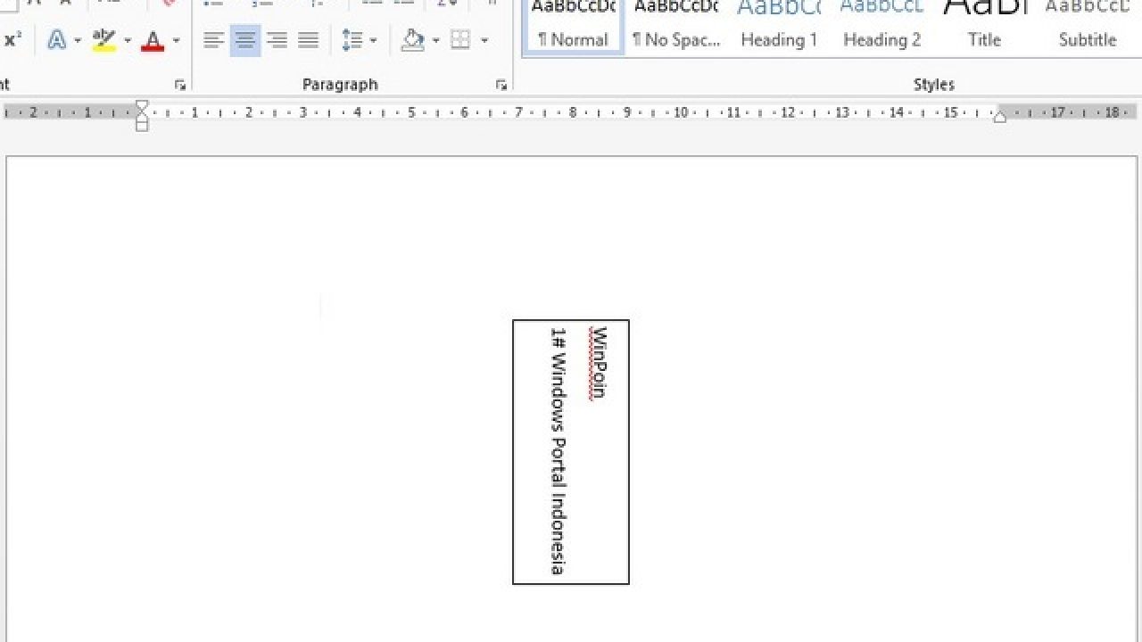Viewport: 1142px width, 642px height.
Task: Expand shading color dropdown arrow
Action: click(435, 40)
